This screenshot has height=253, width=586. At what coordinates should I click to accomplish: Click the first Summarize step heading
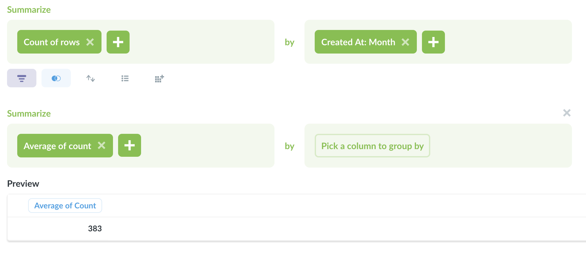[x=29, y=10]
